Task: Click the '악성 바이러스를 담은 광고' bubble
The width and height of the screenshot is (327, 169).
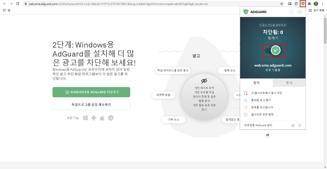Action: click(173, 70)
